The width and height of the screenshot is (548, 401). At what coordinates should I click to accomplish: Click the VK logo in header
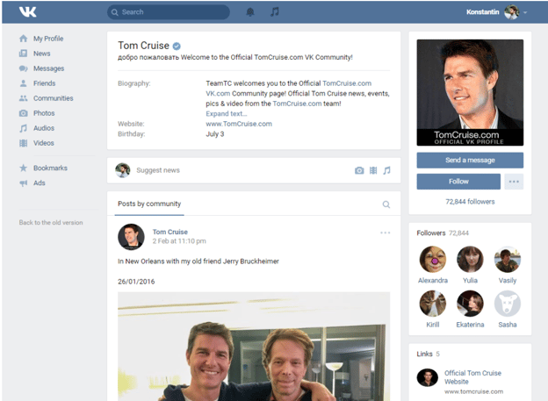(28, 12)
